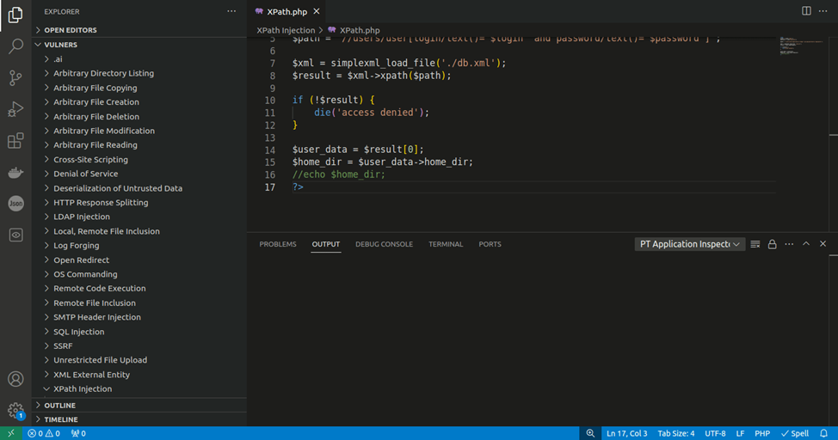Open the Run and Debug view

[15, 109]
